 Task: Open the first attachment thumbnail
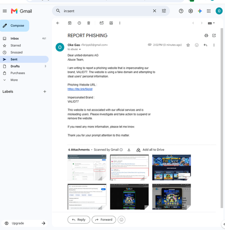pos(87,167)
